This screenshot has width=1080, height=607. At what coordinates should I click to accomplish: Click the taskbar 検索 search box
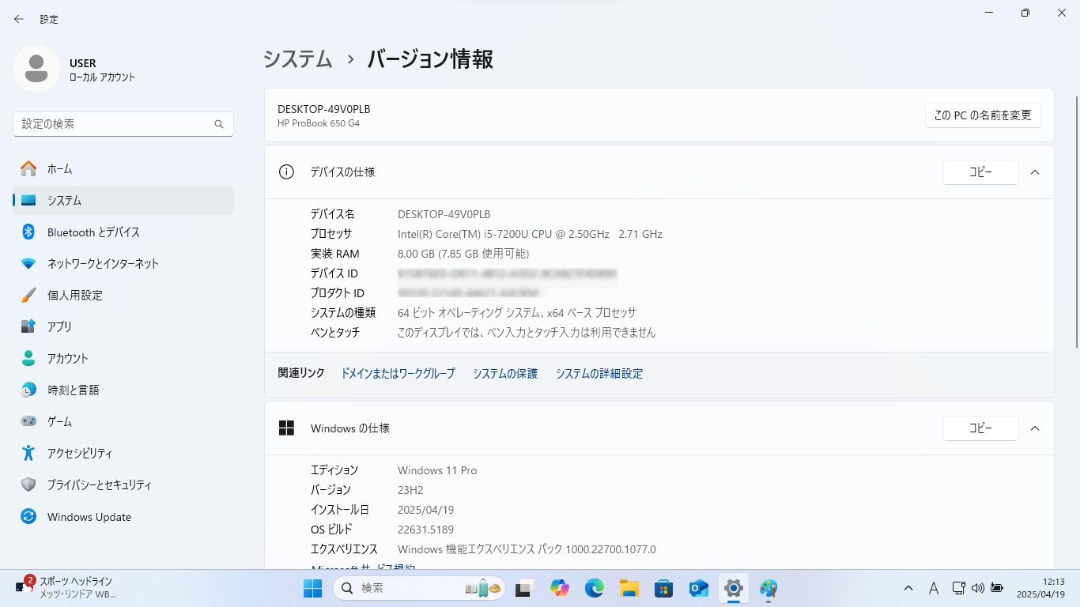click(x=419, y=589)
